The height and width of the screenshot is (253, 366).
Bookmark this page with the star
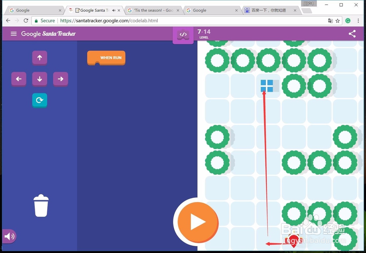pos(337,21)
